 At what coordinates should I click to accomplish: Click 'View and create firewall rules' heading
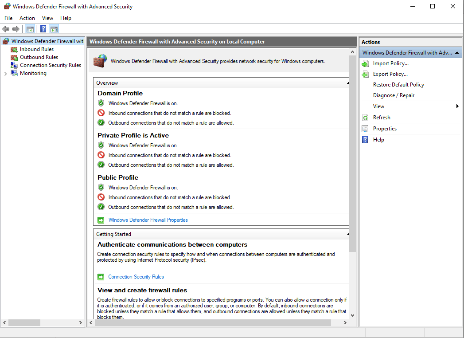[142, 290]
